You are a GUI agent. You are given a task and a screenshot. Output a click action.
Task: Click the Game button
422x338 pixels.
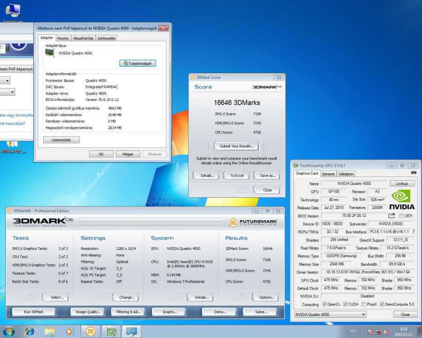click(x=261, y=312)
